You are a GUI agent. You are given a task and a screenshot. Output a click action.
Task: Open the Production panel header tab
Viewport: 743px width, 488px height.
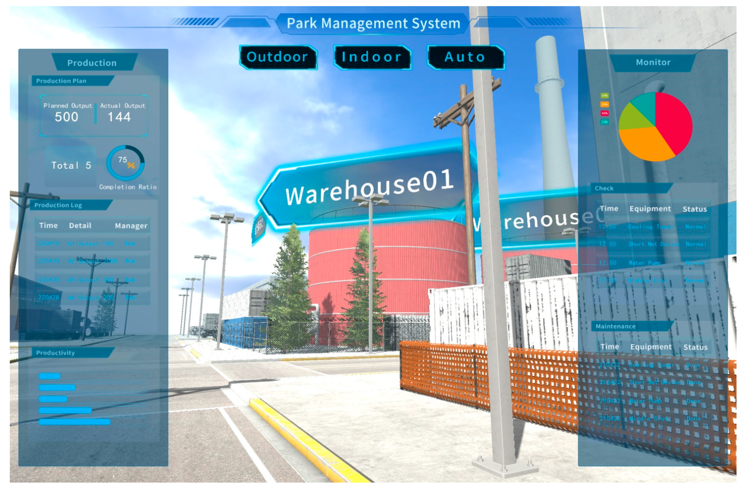tap(92, 63)
